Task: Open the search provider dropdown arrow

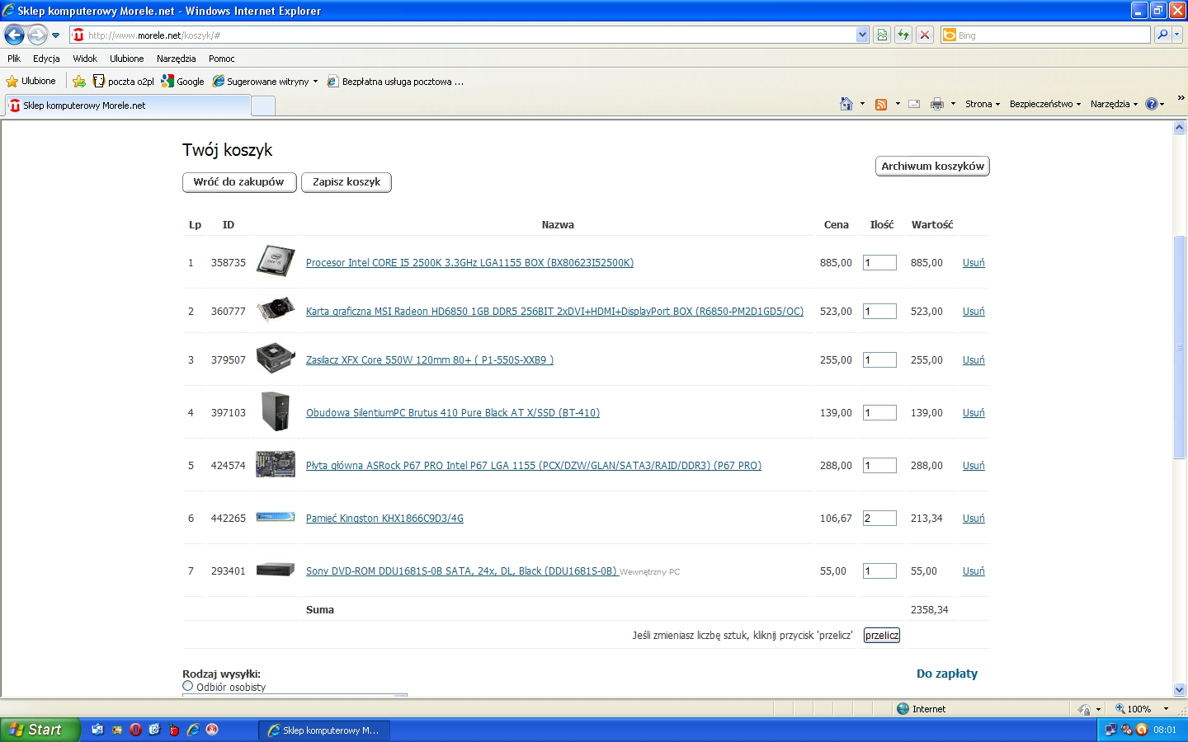Action: (1177, 35)
